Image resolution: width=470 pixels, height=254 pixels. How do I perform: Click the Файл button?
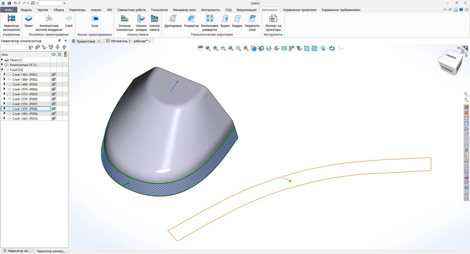click(x=9, y=10)
